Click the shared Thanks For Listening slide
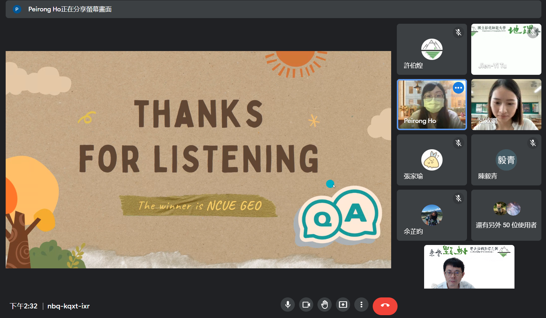Image resolution: width=546 pixels, height=318 pixels. coord(198,160)
